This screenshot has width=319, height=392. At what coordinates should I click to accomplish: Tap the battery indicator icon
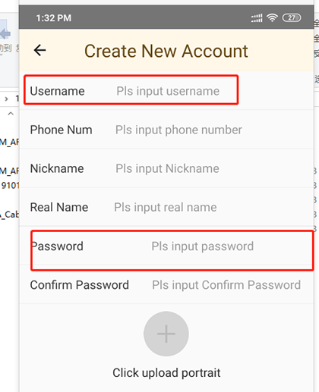pyautogui.click(x=292, y=17)
